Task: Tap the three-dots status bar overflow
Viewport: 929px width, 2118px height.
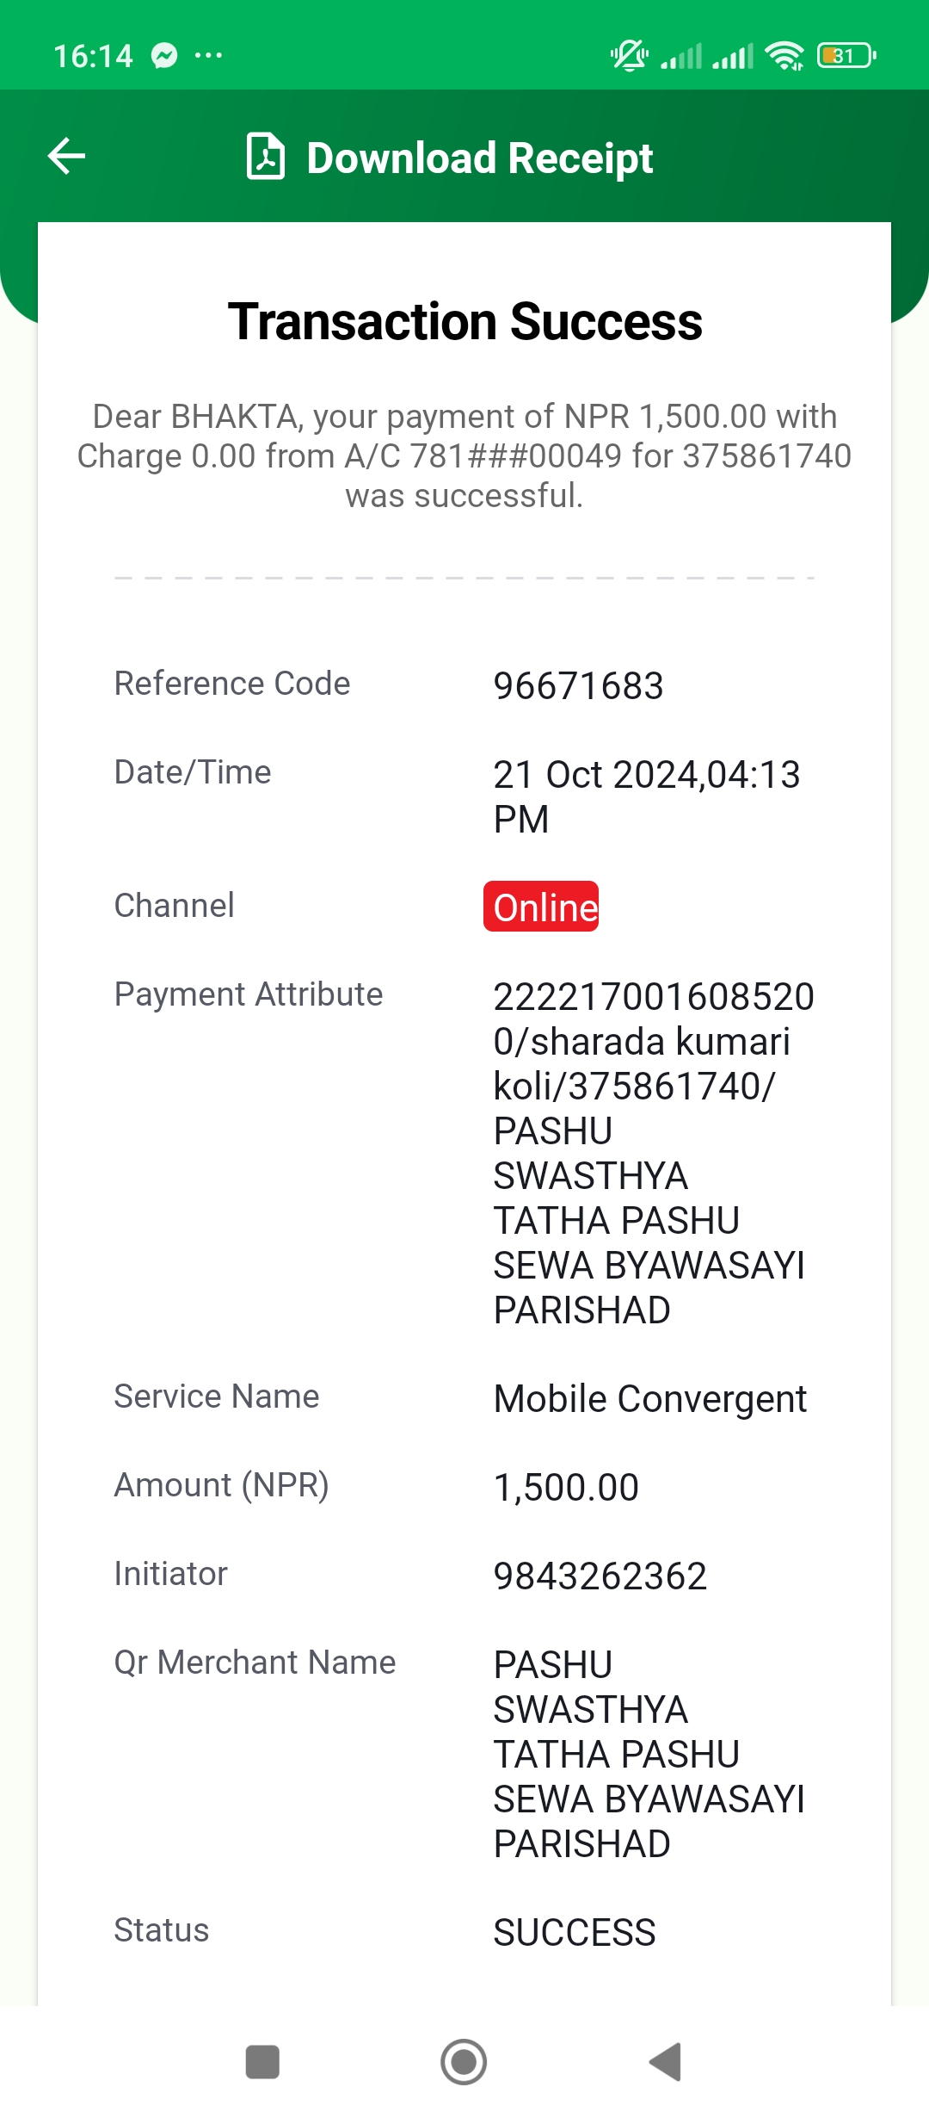Action: pos(208,56)
